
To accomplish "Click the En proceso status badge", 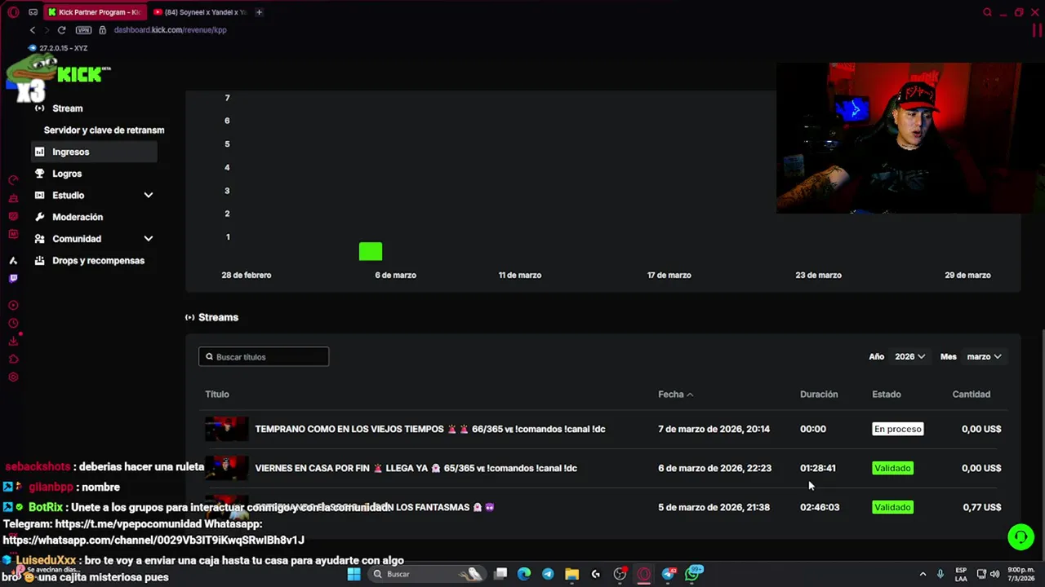I will point(897,429).
